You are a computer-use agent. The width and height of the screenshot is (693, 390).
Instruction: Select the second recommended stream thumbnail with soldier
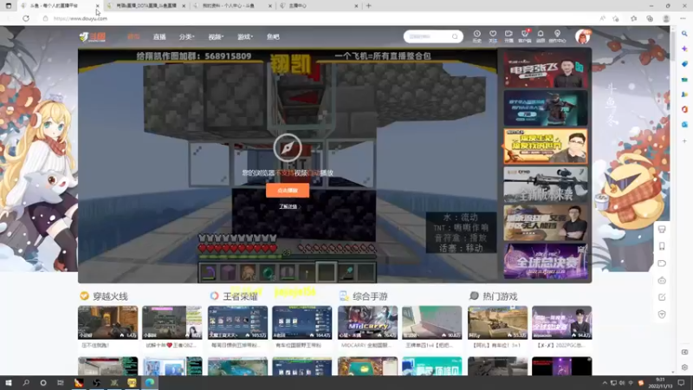546,108
